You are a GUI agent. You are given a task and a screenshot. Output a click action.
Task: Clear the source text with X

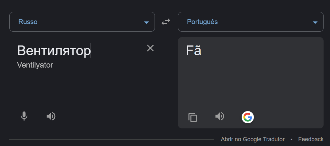point(150,48)
